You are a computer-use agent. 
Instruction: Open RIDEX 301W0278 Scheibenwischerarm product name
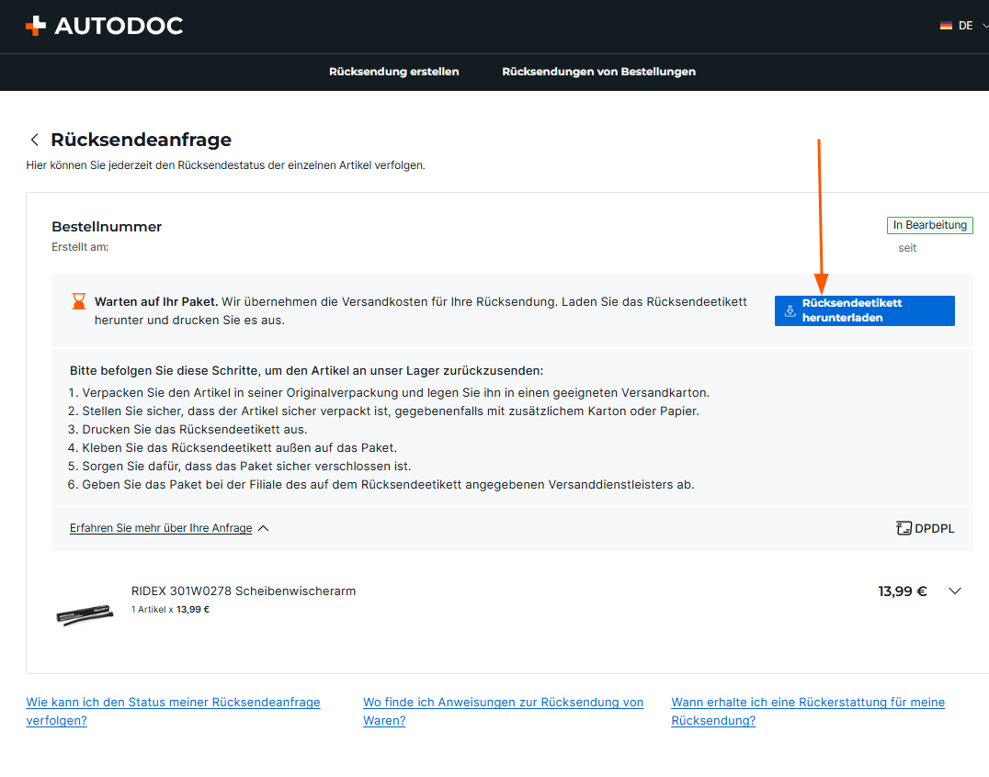[x=244, y=591]
